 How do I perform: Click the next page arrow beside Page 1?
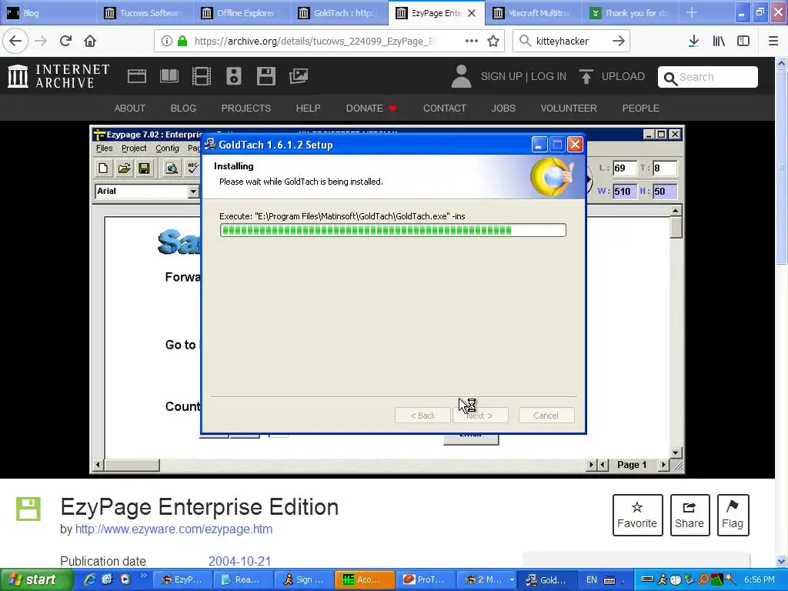coord(664,465)
